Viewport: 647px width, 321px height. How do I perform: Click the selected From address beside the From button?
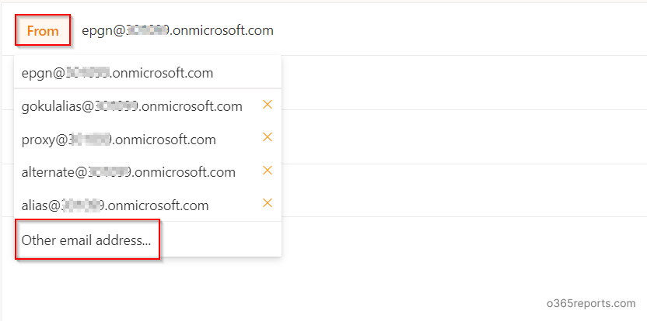(x=177, y=30)
